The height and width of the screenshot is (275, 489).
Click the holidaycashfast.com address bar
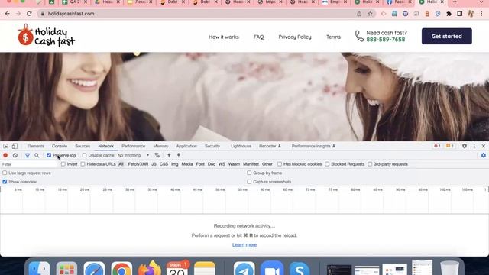(199, 14)
